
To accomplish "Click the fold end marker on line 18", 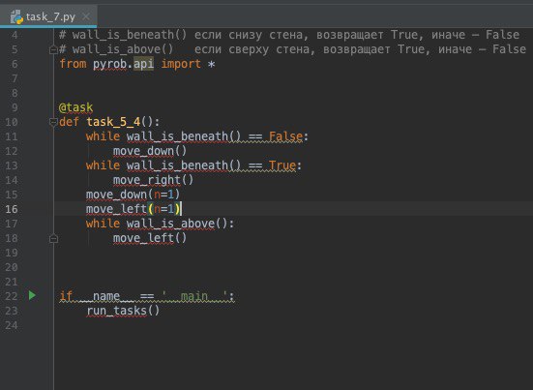I will pos(53,239).
